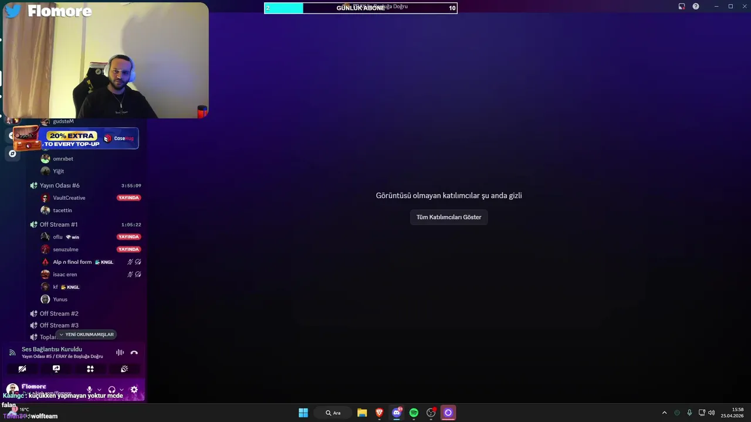This screenshot has height=422, width=751.
Task: Select user Alp n final form
Action: 72,262
